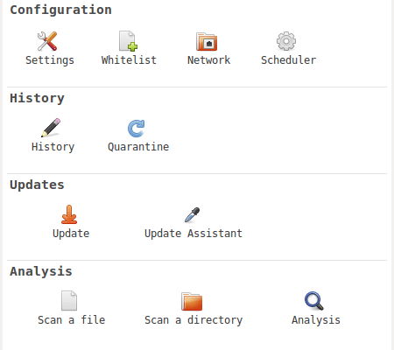
Task: Click the Configuration section heading
Action: pyautogui.click(x=60, y=10)
